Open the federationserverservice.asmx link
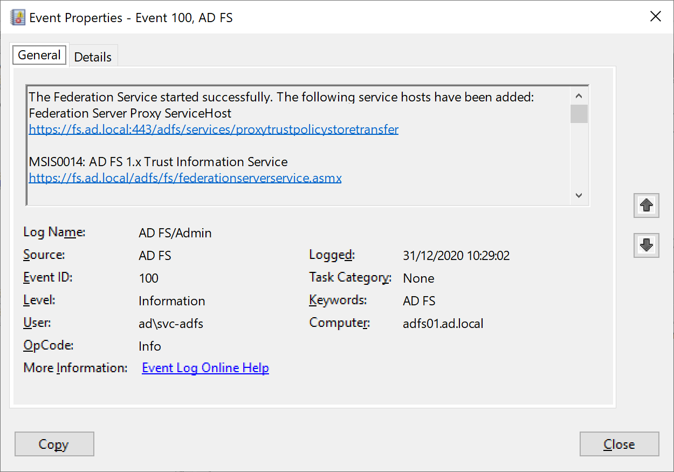 185,178
